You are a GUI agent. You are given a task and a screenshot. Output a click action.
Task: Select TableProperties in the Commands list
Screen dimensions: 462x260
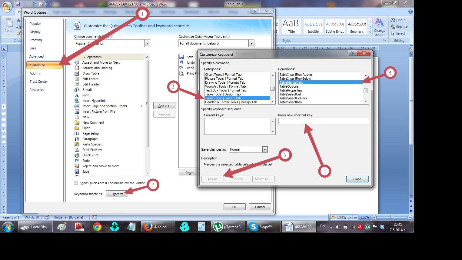(x=321, y=90)
